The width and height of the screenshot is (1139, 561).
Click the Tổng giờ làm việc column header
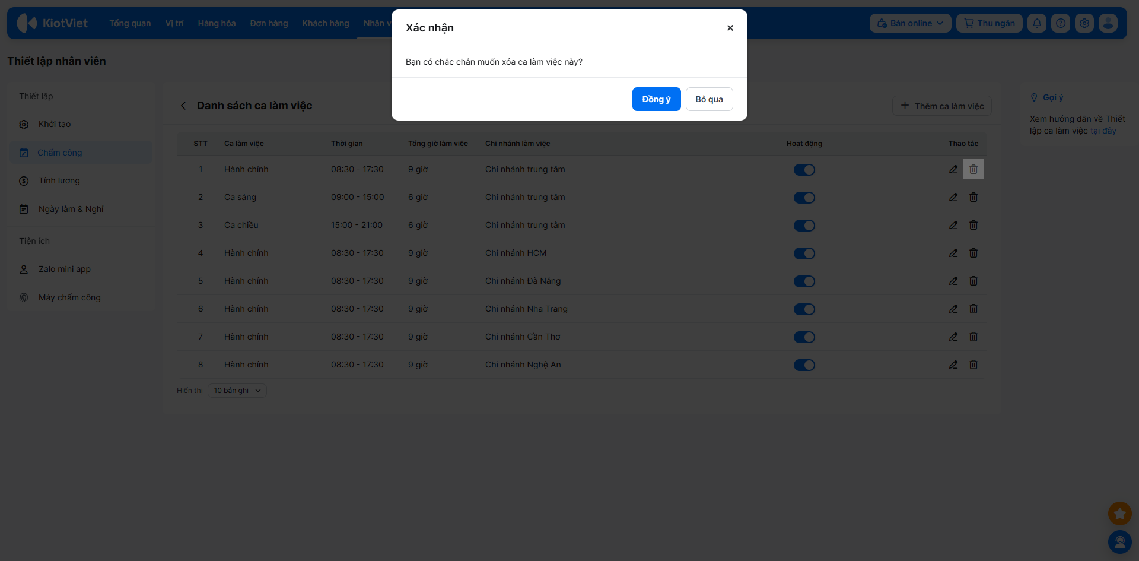point(438,144)
